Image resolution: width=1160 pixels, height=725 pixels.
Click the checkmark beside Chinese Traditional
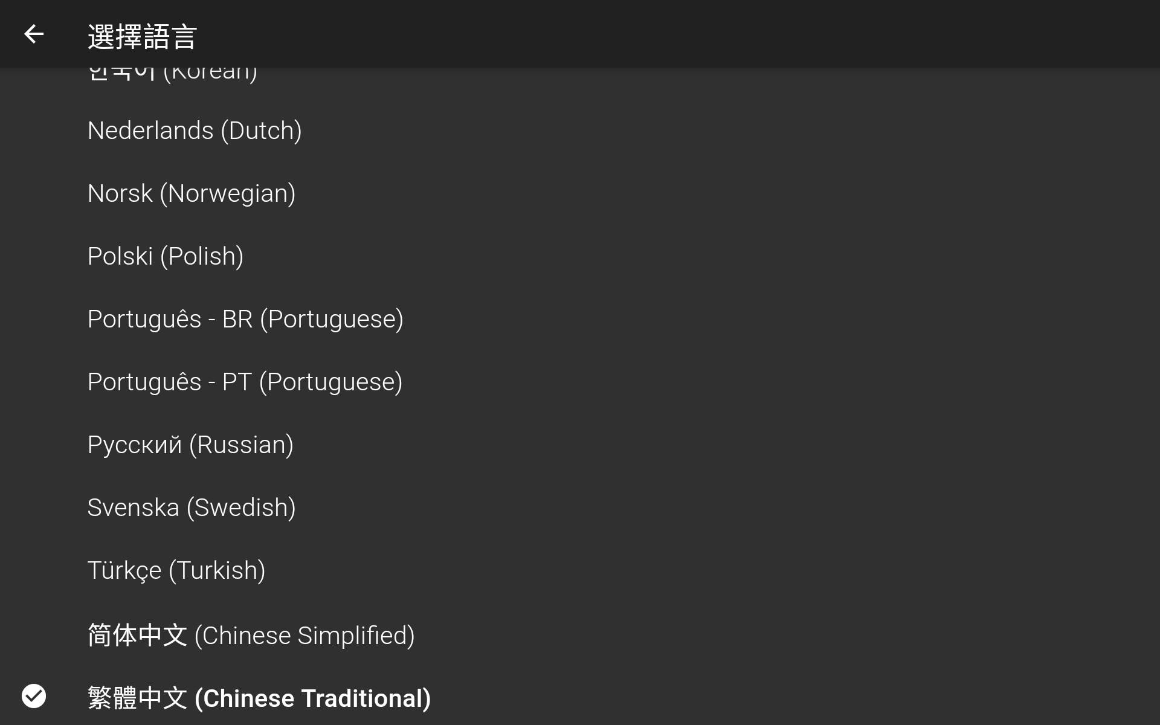(34, 696)
